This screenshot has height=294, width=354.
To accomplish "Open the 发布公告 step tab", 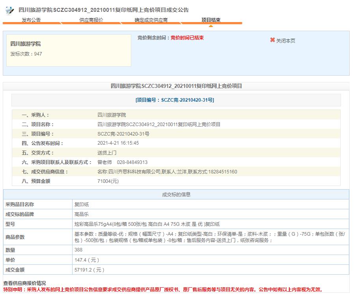I will [31, 20].
